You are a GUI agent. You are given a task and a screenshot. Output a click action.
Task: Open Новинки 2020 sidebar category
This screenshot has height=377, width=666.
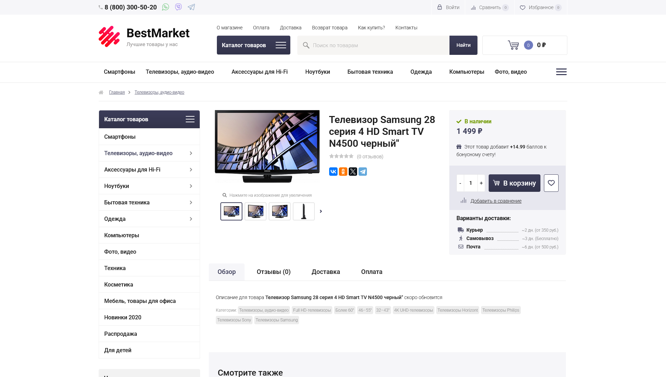149,317
